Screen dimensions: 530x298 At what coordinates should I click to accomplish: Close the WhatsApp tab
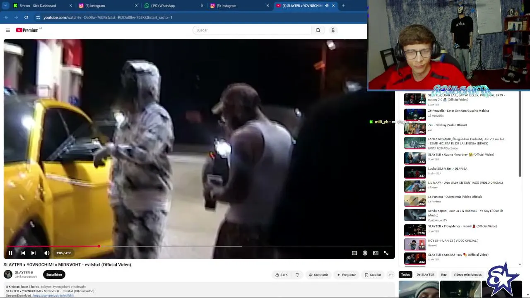pyautogui.click(x=202, y=6)
